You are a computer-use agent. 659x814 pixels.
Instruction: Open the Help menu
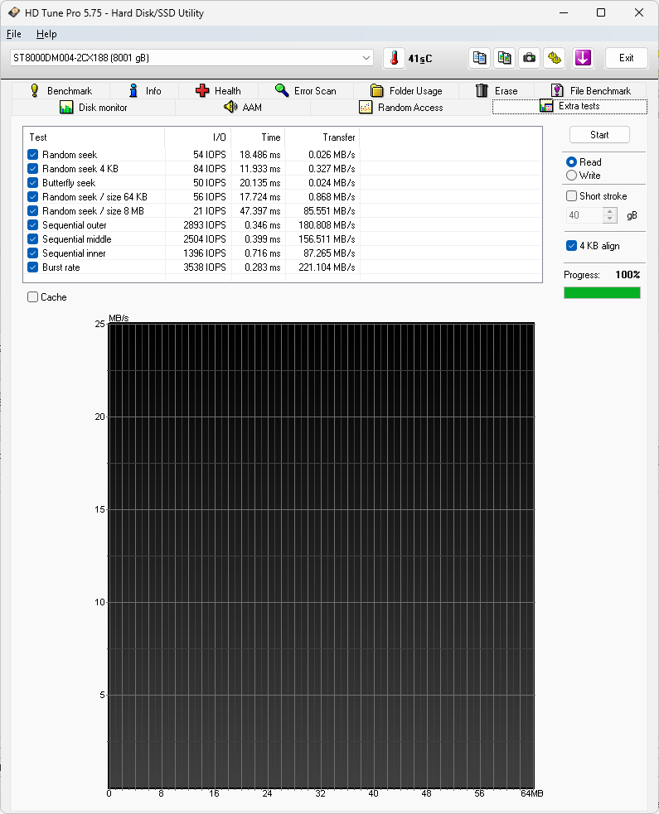pos(46,34)
